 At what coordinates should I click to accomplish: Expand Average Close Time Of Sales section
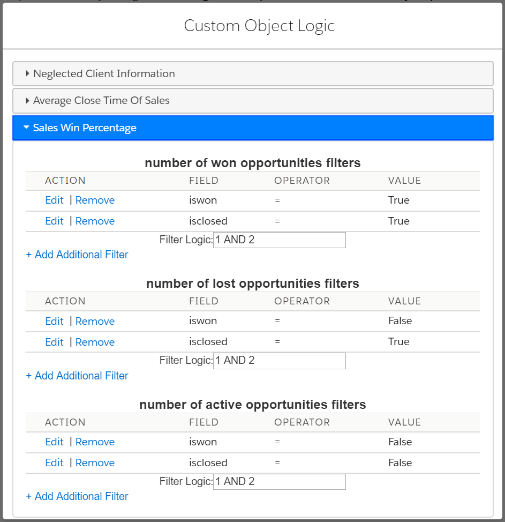[x=253, y=101]
